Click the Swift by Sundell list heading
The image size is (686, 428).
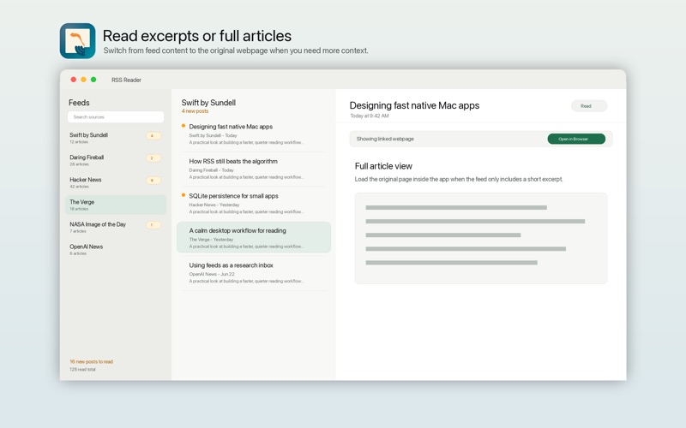208,103
